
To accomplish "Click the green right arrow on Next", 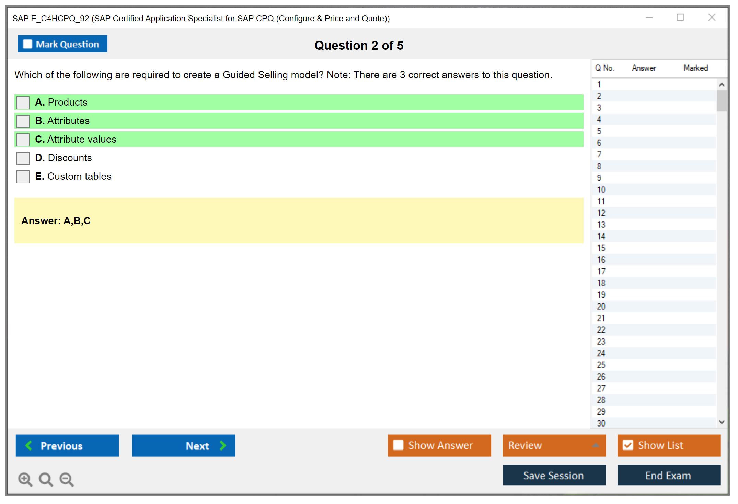I will click(223, 445).
